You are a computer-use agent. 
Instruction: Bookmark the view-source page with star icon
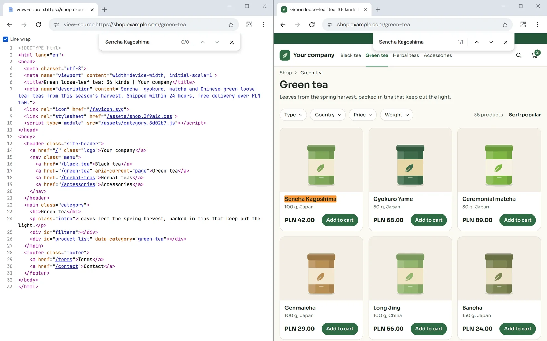[231, 25]
